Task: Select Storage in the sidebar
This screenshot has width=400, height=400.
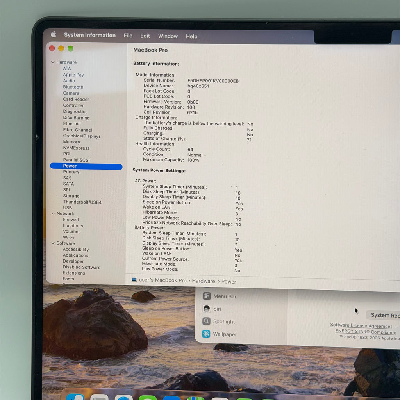Action: tap(71, 196)
